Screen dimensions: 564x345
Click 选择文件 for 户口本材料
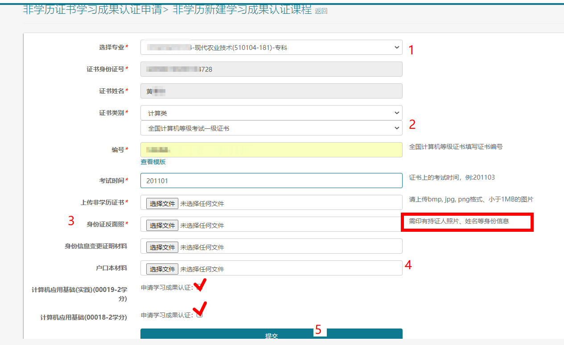161,268
